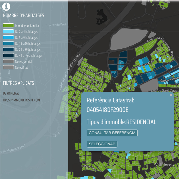Select the No residencial grey swatch
The height and width of the screenshot is (179, 179).
click(8, 61)
